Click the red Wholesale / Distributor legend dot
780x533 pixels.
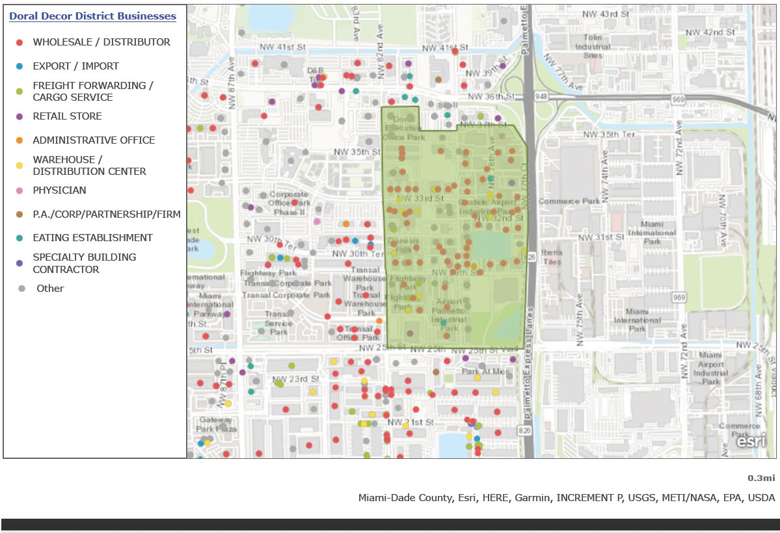(x=20, y=42)
